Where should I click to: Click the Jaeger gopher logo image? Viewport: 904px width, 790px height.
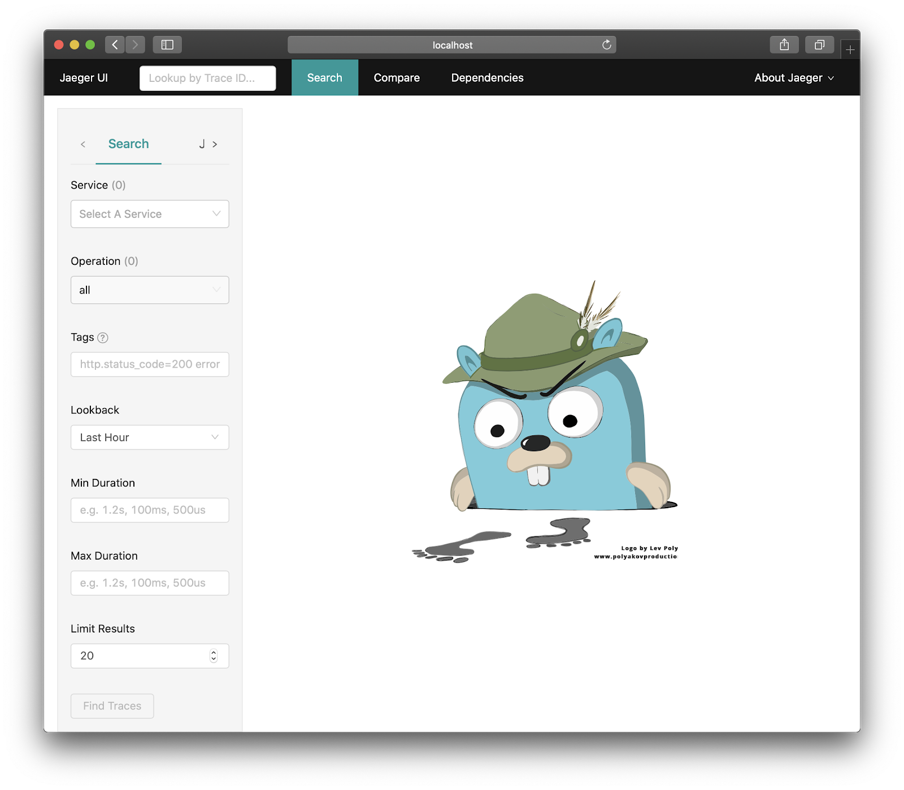[545, 422]
